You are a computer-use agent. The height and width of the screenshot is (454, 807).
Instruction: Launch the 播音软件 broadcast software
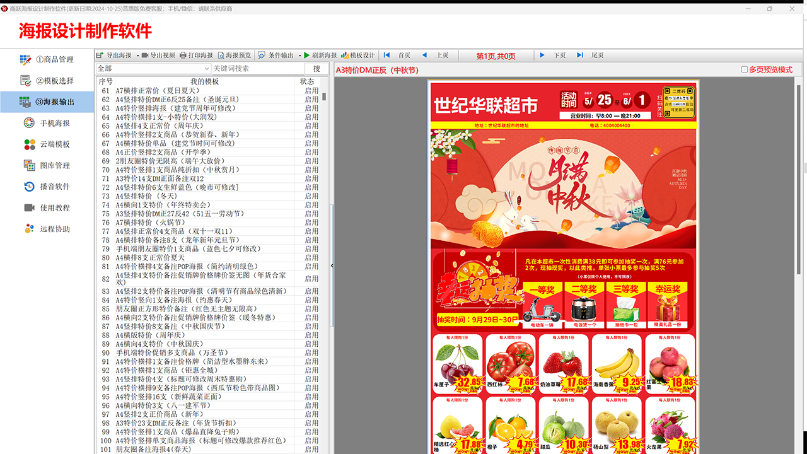click(x=47, y=186)
